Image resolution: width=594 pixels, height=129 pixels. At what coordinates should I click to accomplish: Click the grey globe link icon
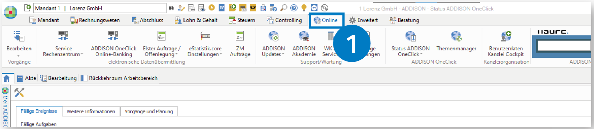point(324,8)
